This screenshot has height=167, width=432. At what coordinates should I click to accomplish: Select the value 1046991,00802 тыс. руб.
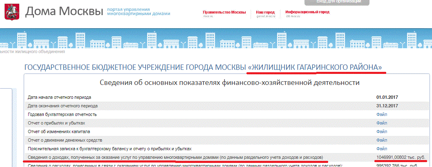401,157
